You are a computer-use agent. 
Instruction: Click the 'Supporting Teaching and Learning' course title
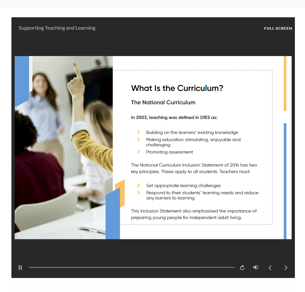click(57, 28)
